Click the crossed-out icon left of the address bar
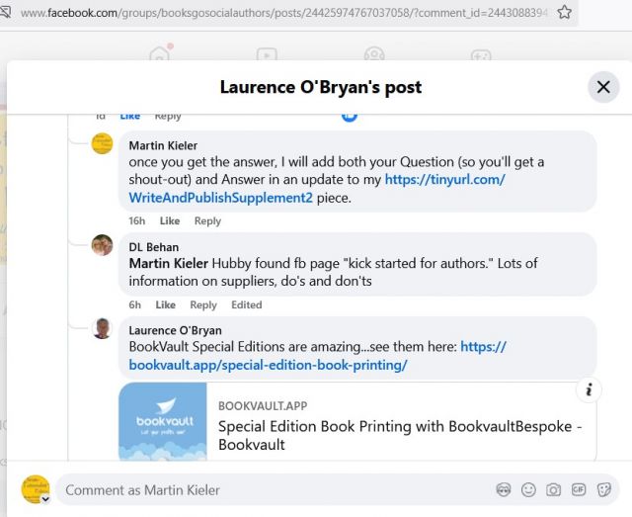The image size is (632, 517). pos(5,12)
